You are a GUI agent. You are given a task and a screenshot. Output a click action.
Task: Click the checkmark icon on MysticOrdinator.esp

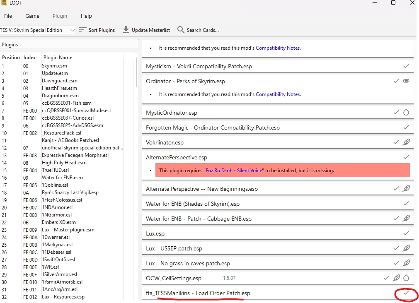click(x=396, y=113)
